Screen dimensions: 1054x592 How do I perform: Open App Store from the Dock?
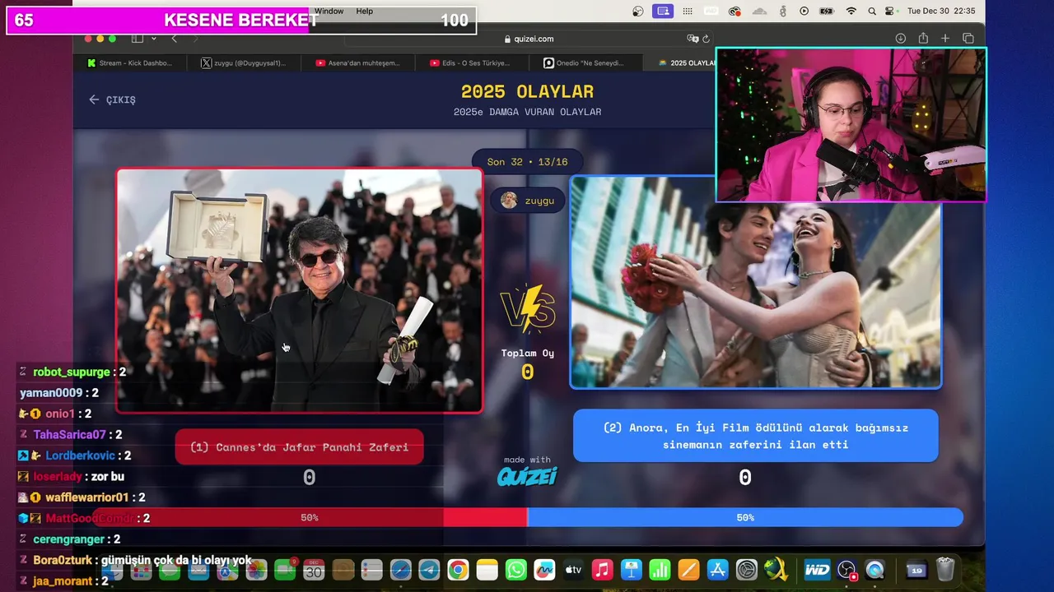click(x=718, y=570)
